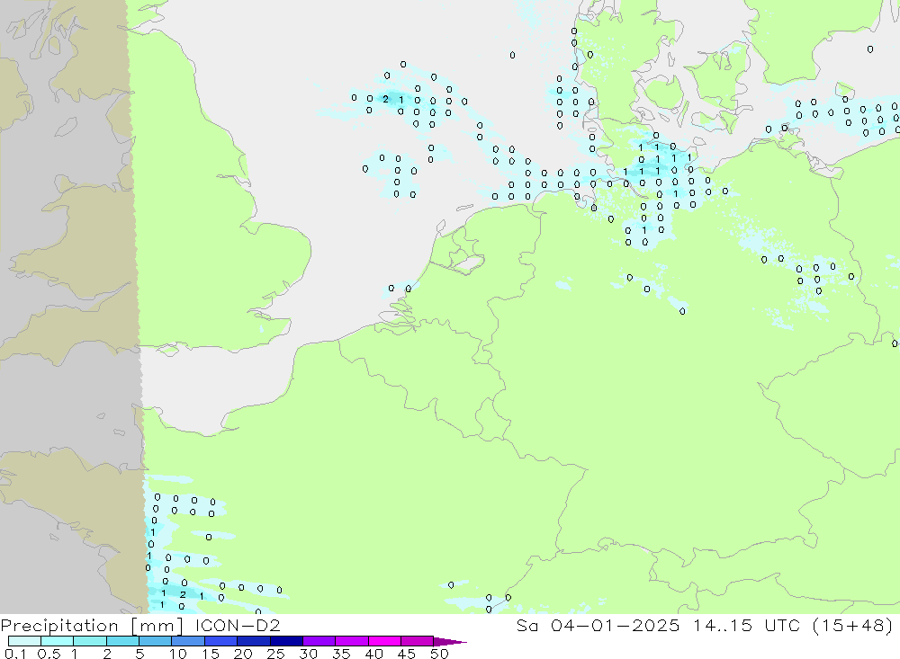The height and width of the screenshot is (659, 900).
Task: Click the 35–40 mm violet legend swatch
Action: click(352, 641)
